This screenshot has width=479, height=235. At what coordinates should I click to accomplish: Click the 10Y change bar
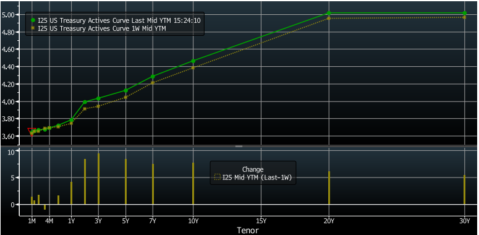click(x=193, y=183)
